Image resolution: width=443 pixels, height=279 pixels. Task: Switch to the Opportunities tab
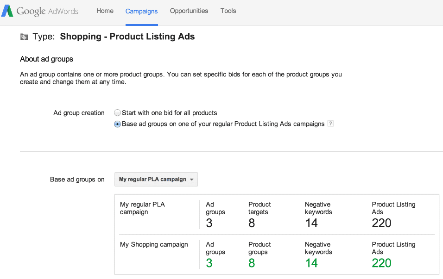point(189,11)
